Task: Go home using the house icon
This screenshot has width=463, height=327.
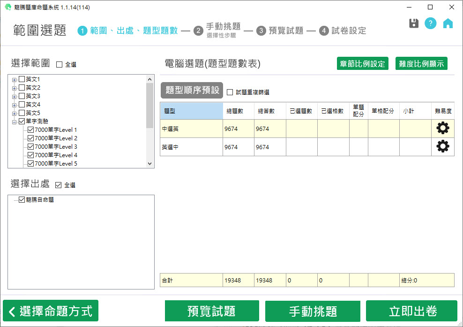Action: [x=448, y=23]
